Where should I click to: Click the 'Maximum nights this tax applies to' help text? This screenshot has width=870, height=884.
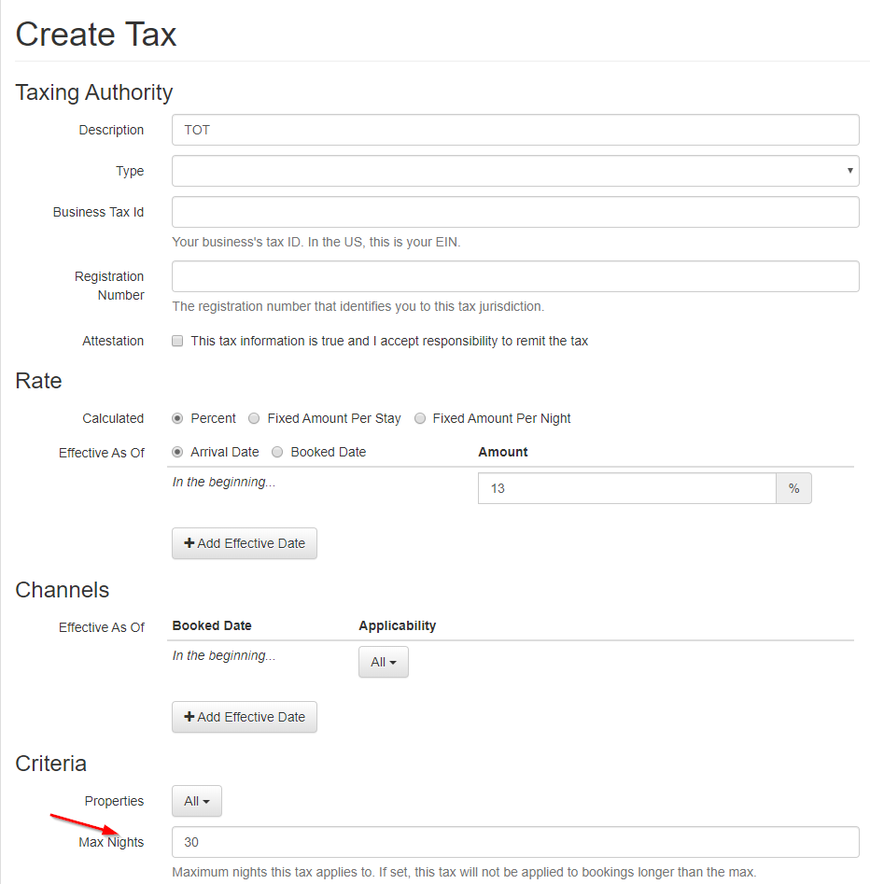464,872
